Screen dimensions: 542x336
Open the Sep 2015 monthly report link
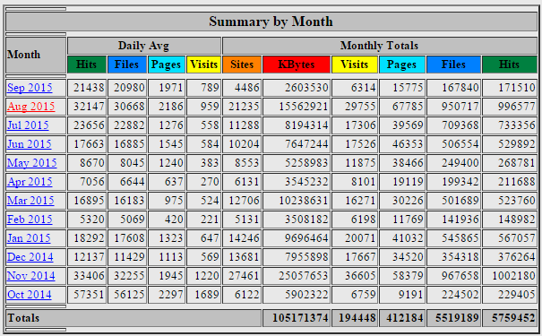(x=30, y=88)
